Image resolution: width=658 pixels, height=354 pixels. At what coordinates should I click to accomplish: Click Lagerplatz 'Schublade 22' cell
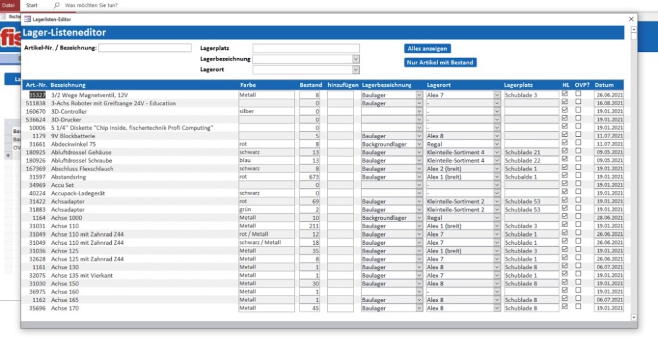pos(531,161)
